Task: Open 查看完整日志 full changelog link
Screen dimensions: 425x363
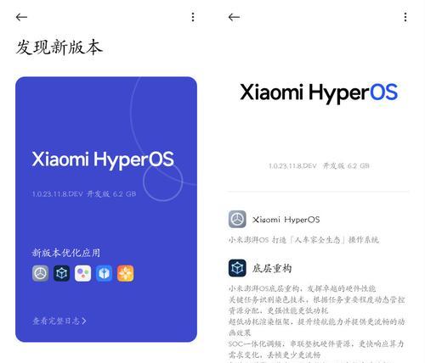Action: click(59, 321)
